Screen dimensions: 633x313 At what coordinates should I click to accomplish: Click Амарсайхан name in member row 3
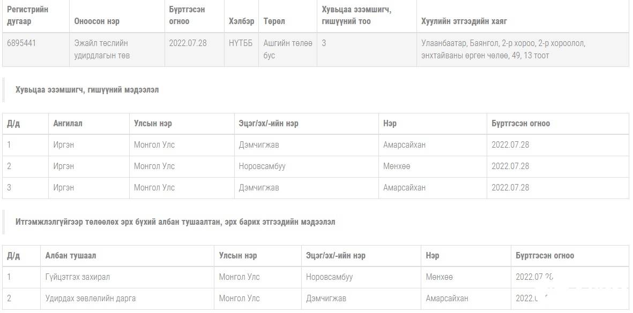coord(405,187)
